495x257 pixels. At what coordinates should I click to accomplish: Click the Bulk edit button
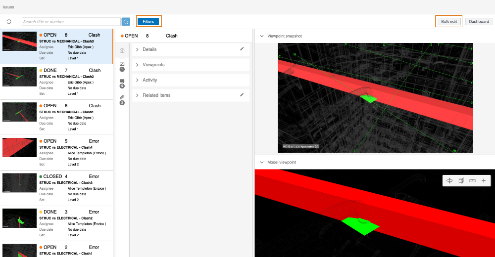[449, 21]
